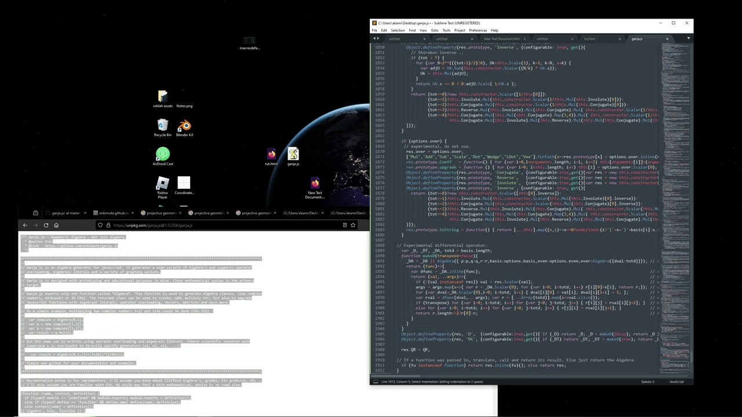742x417 pixels.
Task: Launch Blender 4.0 shortcut on desktop
Action: tap(184, 127)
